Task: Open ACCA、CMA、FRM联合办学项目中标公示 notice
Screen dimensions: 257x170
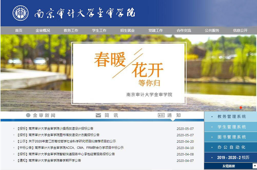Action: click(71, 148)
